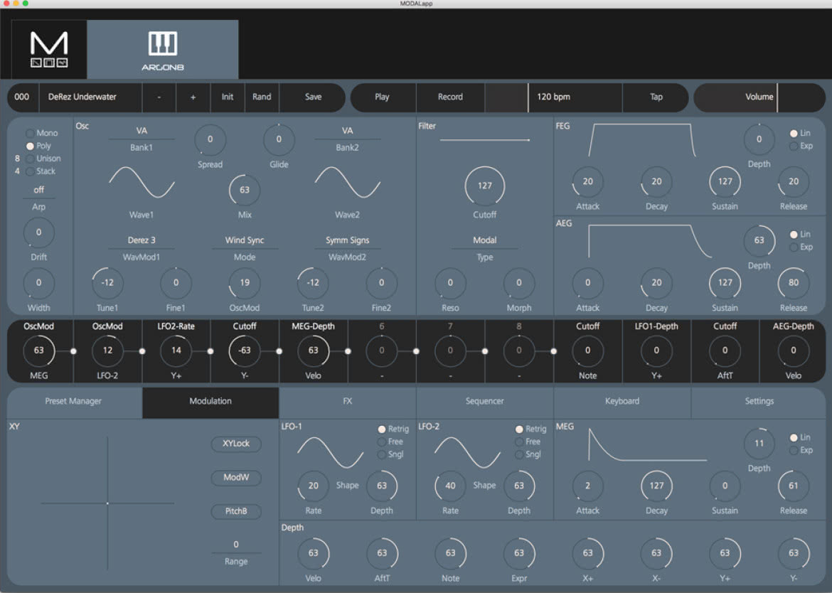
Task: Click the Modal M logo icon
Action: [x=49, y=49]
